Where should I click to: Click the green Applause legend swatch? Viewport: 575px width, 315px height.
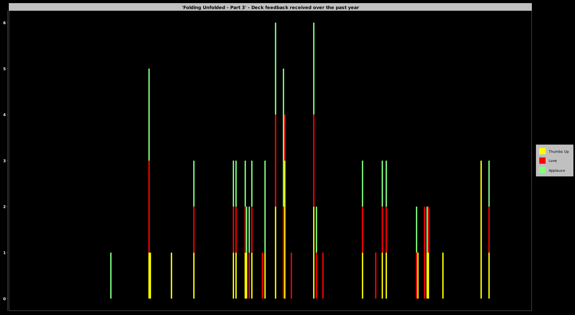tap(542, 170)
